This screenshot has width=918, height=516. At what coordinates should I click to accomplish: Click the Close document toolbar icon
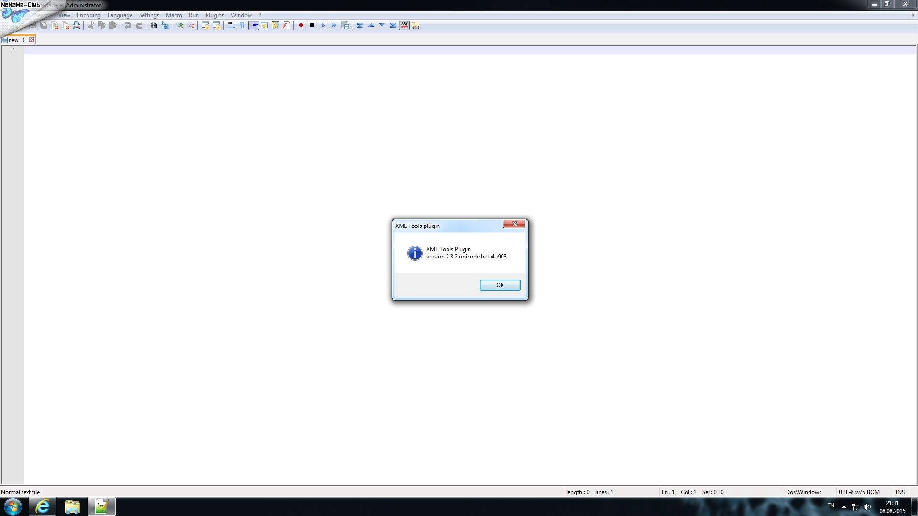[x=55, y=25]
